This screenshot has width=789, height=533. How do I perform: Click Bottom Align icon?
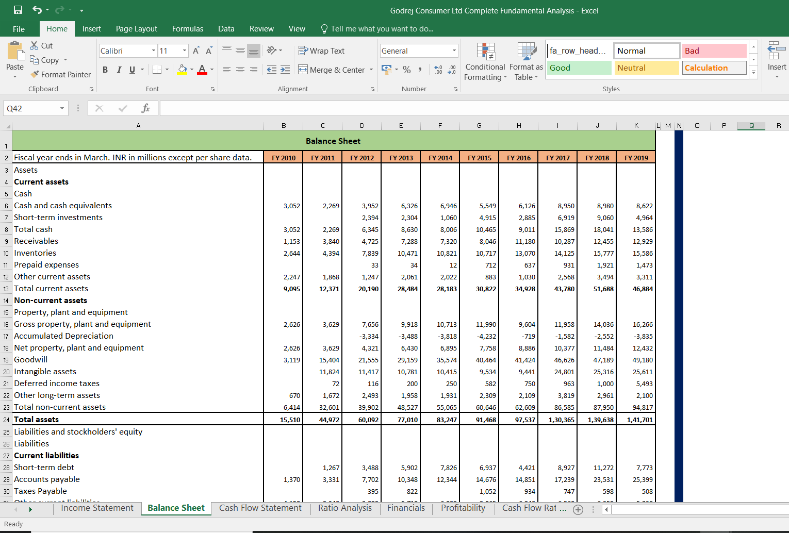pos(254,50)
